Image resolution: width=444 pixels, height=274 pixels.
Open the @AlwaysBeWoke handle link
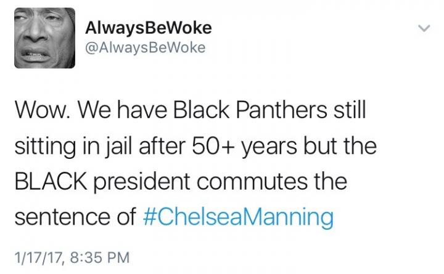(146, 48)
